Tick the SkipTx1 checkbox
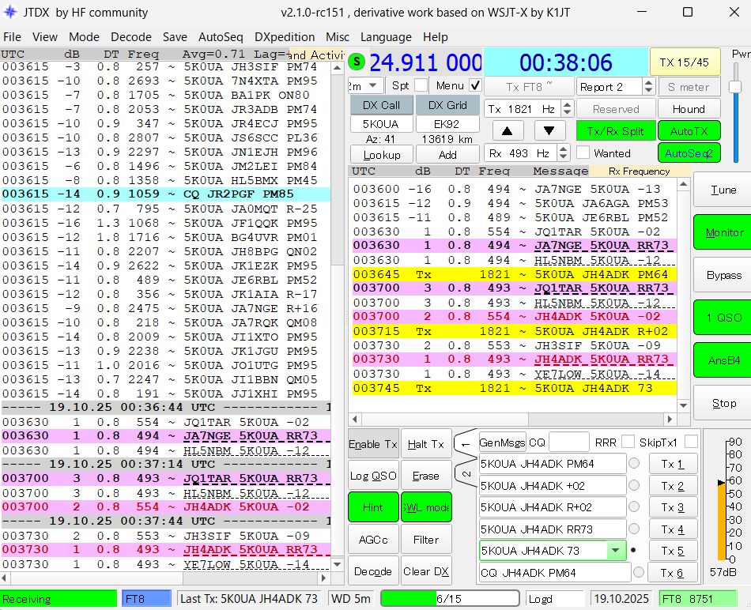The width and height of the screenshot is (751, 610). point(691,442)
